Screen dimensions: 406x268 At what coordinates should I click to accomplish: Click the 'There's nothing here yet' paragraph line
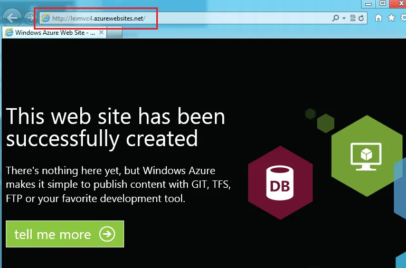point(110,170)
